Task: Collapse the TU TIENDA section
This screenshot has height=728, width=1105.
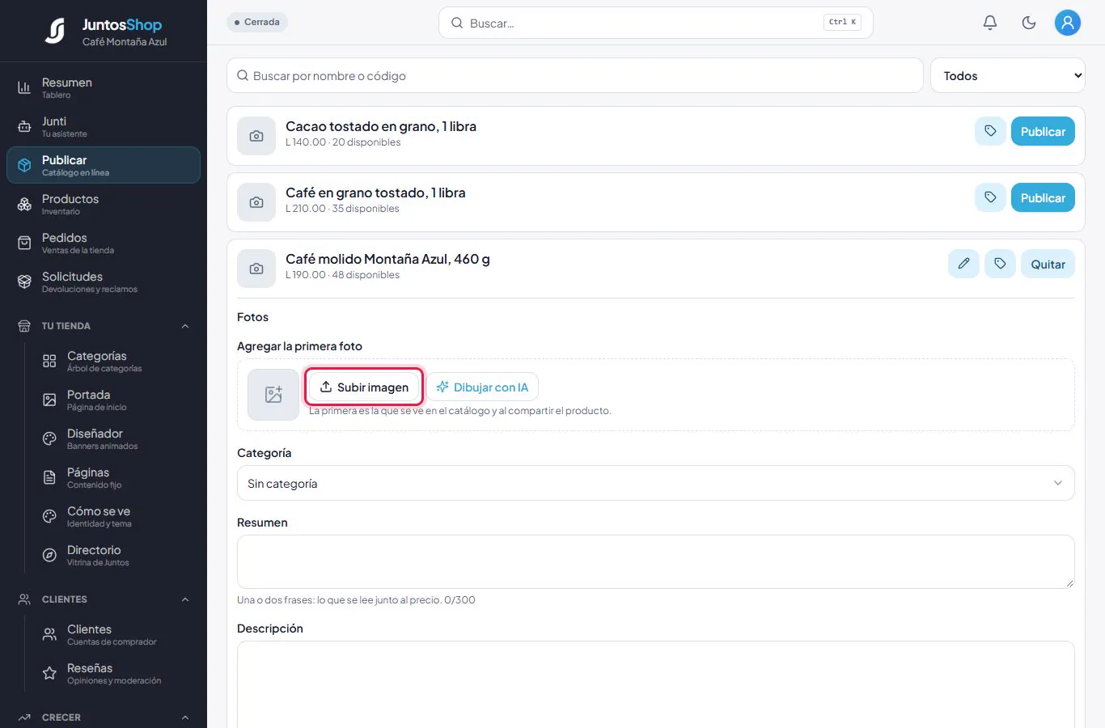Action: (104, 326)
